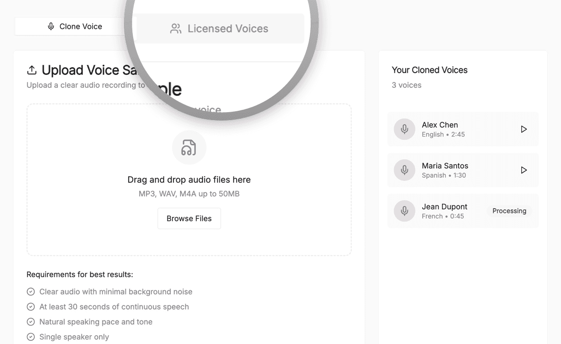Switch to the Clone Voice tab
The height and width of the screenshot is (344, 561).
click(75, 27)
